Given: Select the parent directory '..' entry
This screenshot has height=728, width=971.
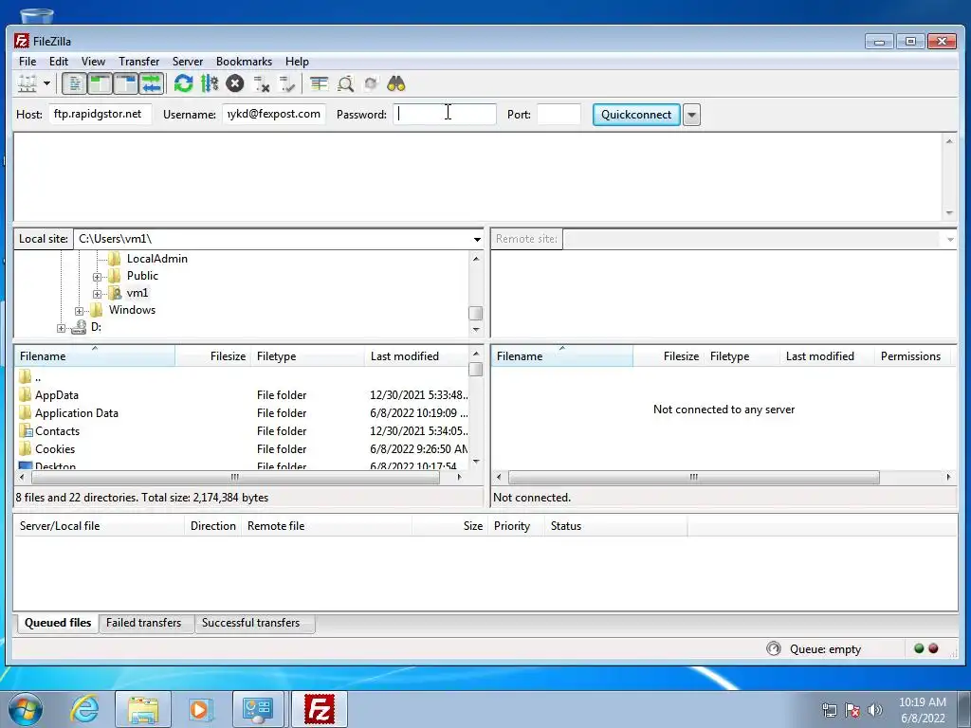Looking at the screenshot, I should click(x=242, y=376).
